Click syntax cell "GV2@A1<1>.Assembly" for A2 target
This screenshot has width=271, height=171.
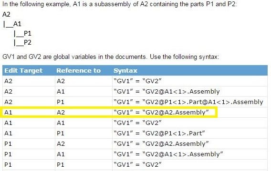(x=167, y=92)
